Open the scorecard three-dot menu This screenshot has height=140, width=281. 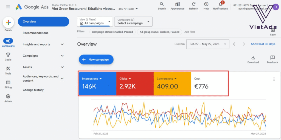[x=274, y=79]
